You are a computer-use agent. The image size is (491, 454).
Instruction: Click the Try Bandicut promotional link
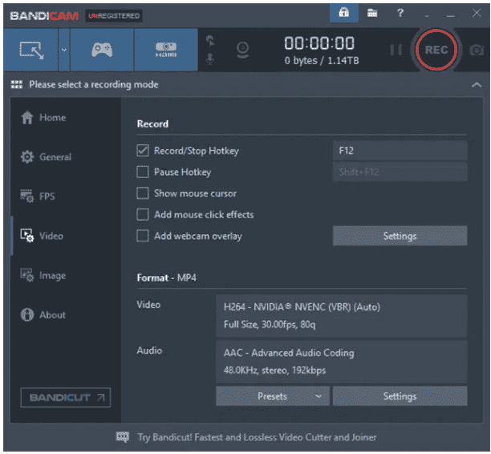pyautogui.click(x=257, y=437)
